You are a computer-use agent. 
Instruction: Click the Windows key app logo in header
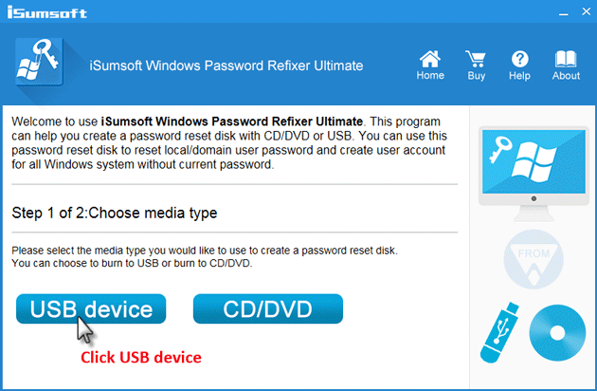point(39,65)
